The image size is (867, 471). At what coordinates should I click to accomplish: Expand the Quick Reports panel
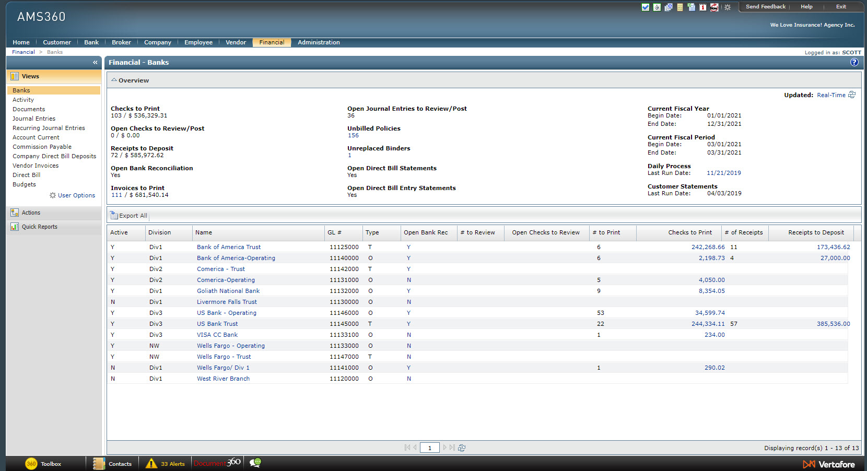(x=39, y=227)
